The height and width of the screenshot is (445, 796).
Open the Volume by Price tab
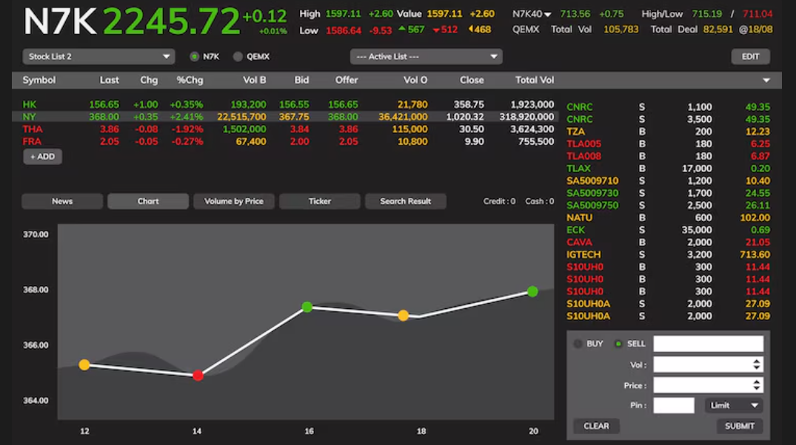(x=234, y=201)
